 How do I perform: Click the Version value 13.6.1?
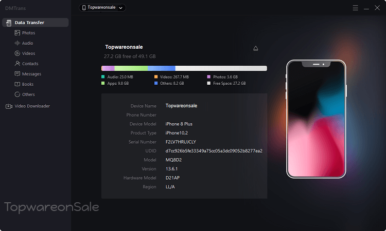171,169
